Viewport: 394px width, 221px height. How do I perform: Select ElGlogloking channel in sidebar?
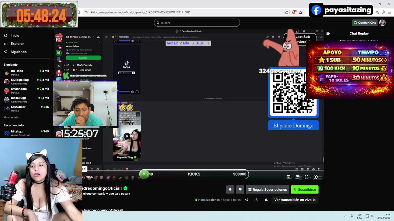(26, 81)
